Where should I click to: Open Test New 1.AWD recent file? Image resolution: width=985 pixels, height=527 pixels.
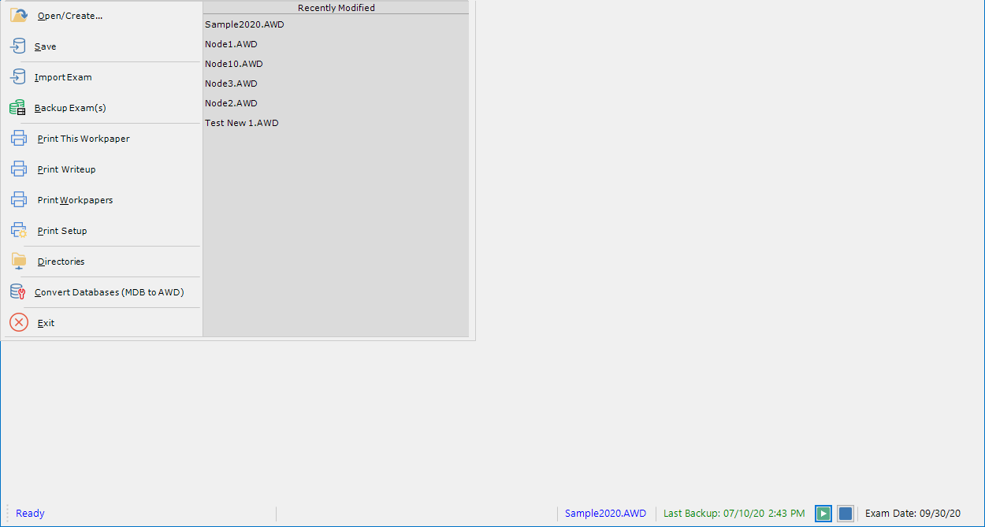tap(241, 122)
